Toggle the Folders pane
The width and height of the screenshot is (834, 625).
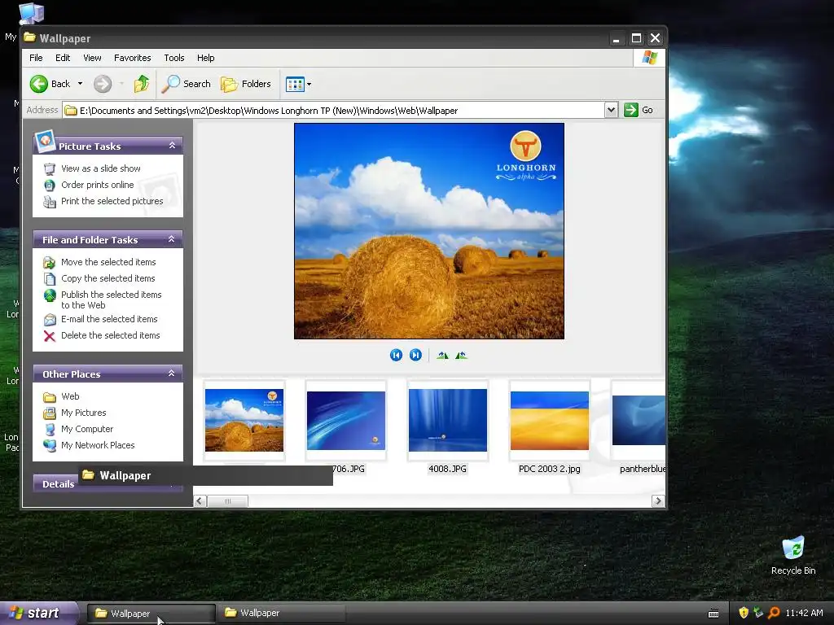point(246,84)
